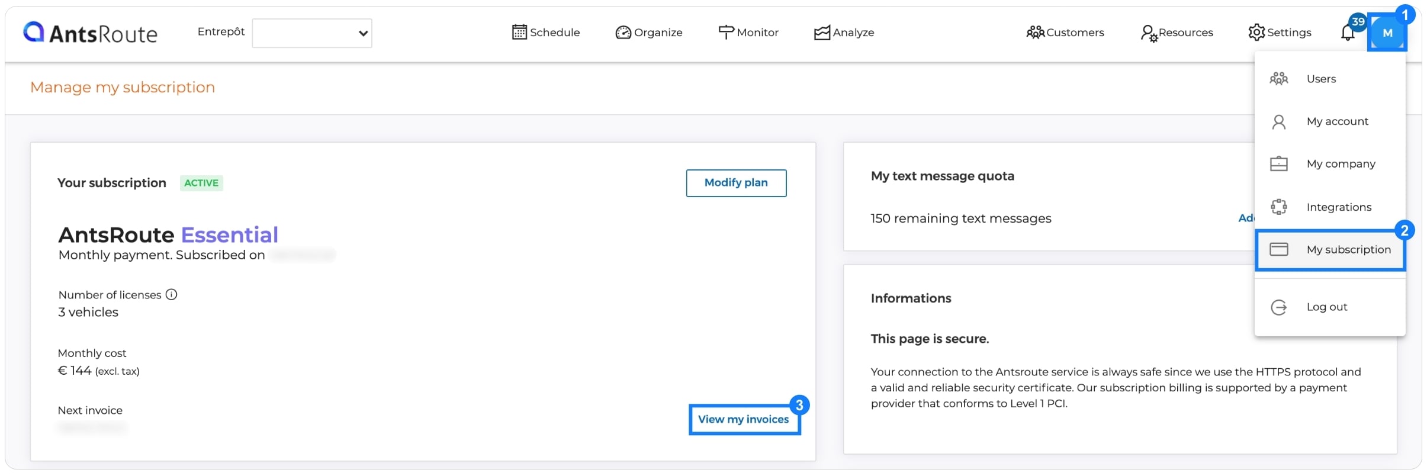The height and width of the screenshot is (476, 1427).
Task: Click the AntsRoute logo
Action: pyautogui.click(x=90, y=33)
